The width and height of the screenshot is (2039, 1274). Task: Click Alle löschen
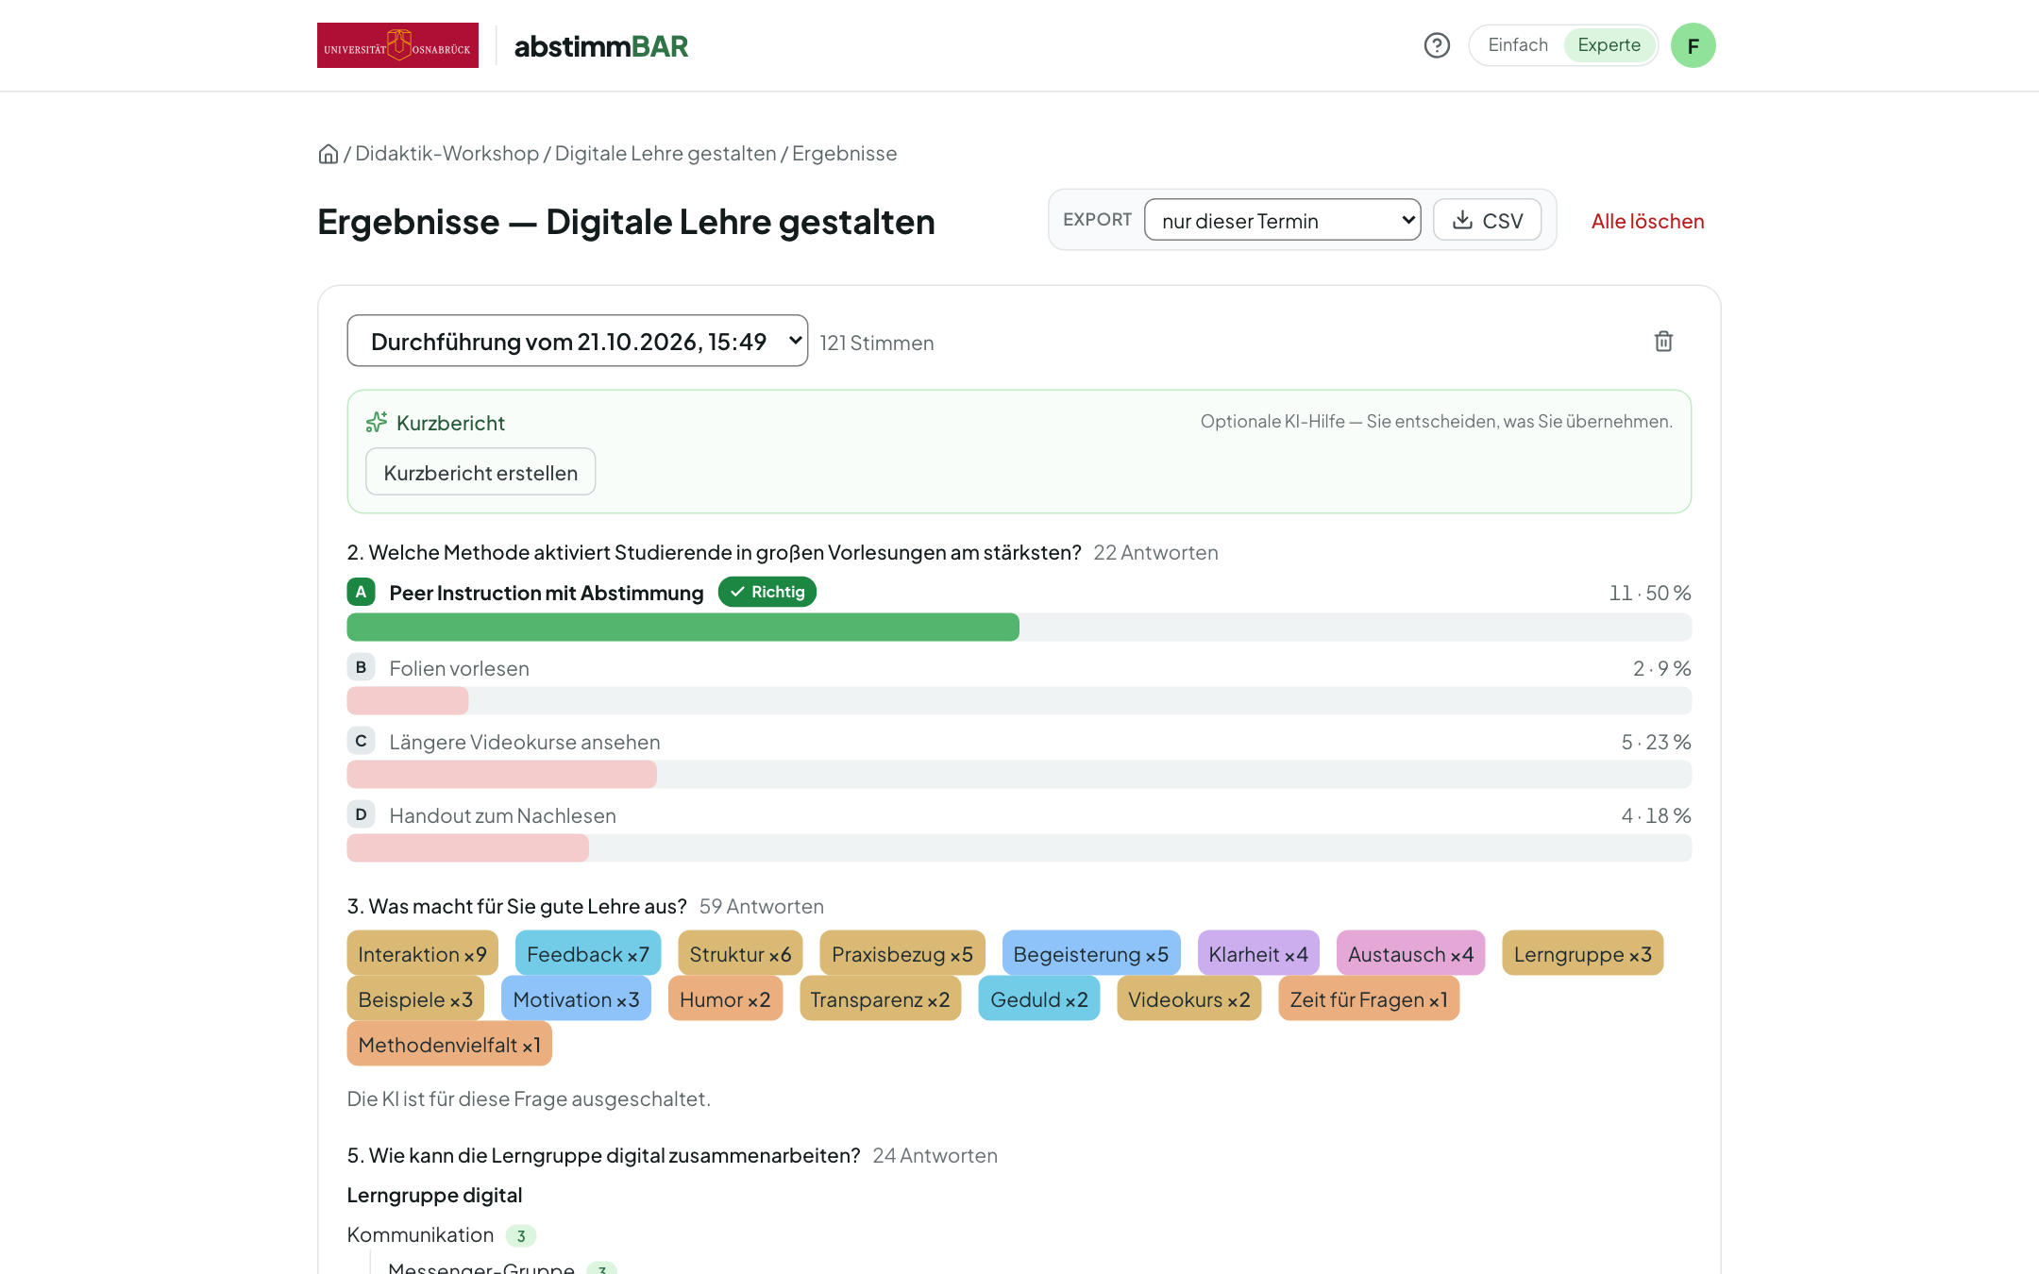1647,221
